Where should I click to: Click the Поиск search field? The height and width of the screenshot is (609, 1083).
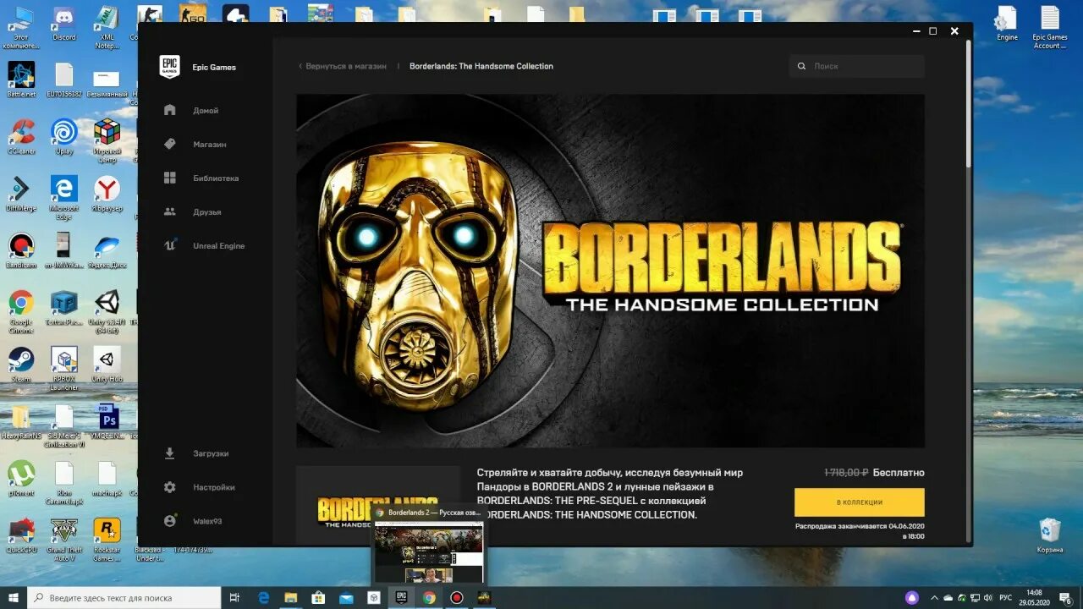click(x=857, y=66)
